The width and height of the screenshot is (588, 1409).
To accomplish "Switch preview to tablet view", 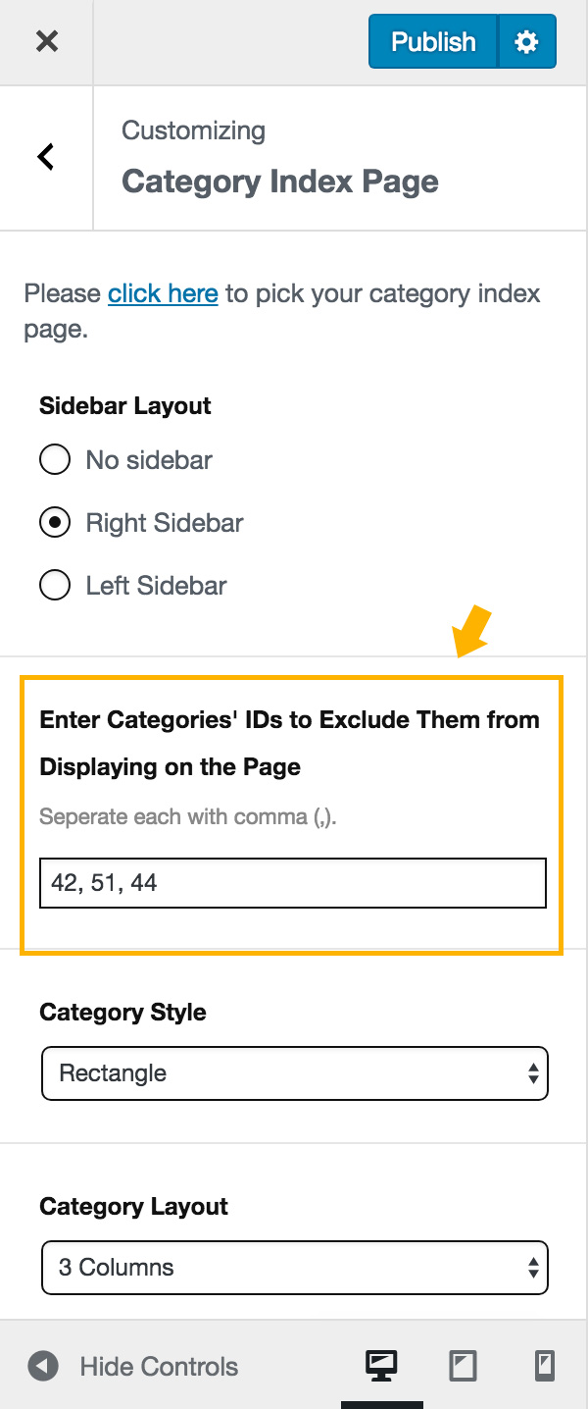I will coord(463,1365).
